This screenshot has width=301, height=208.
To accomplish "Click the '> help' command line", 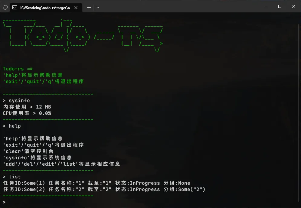I will [x=12, y=126].
